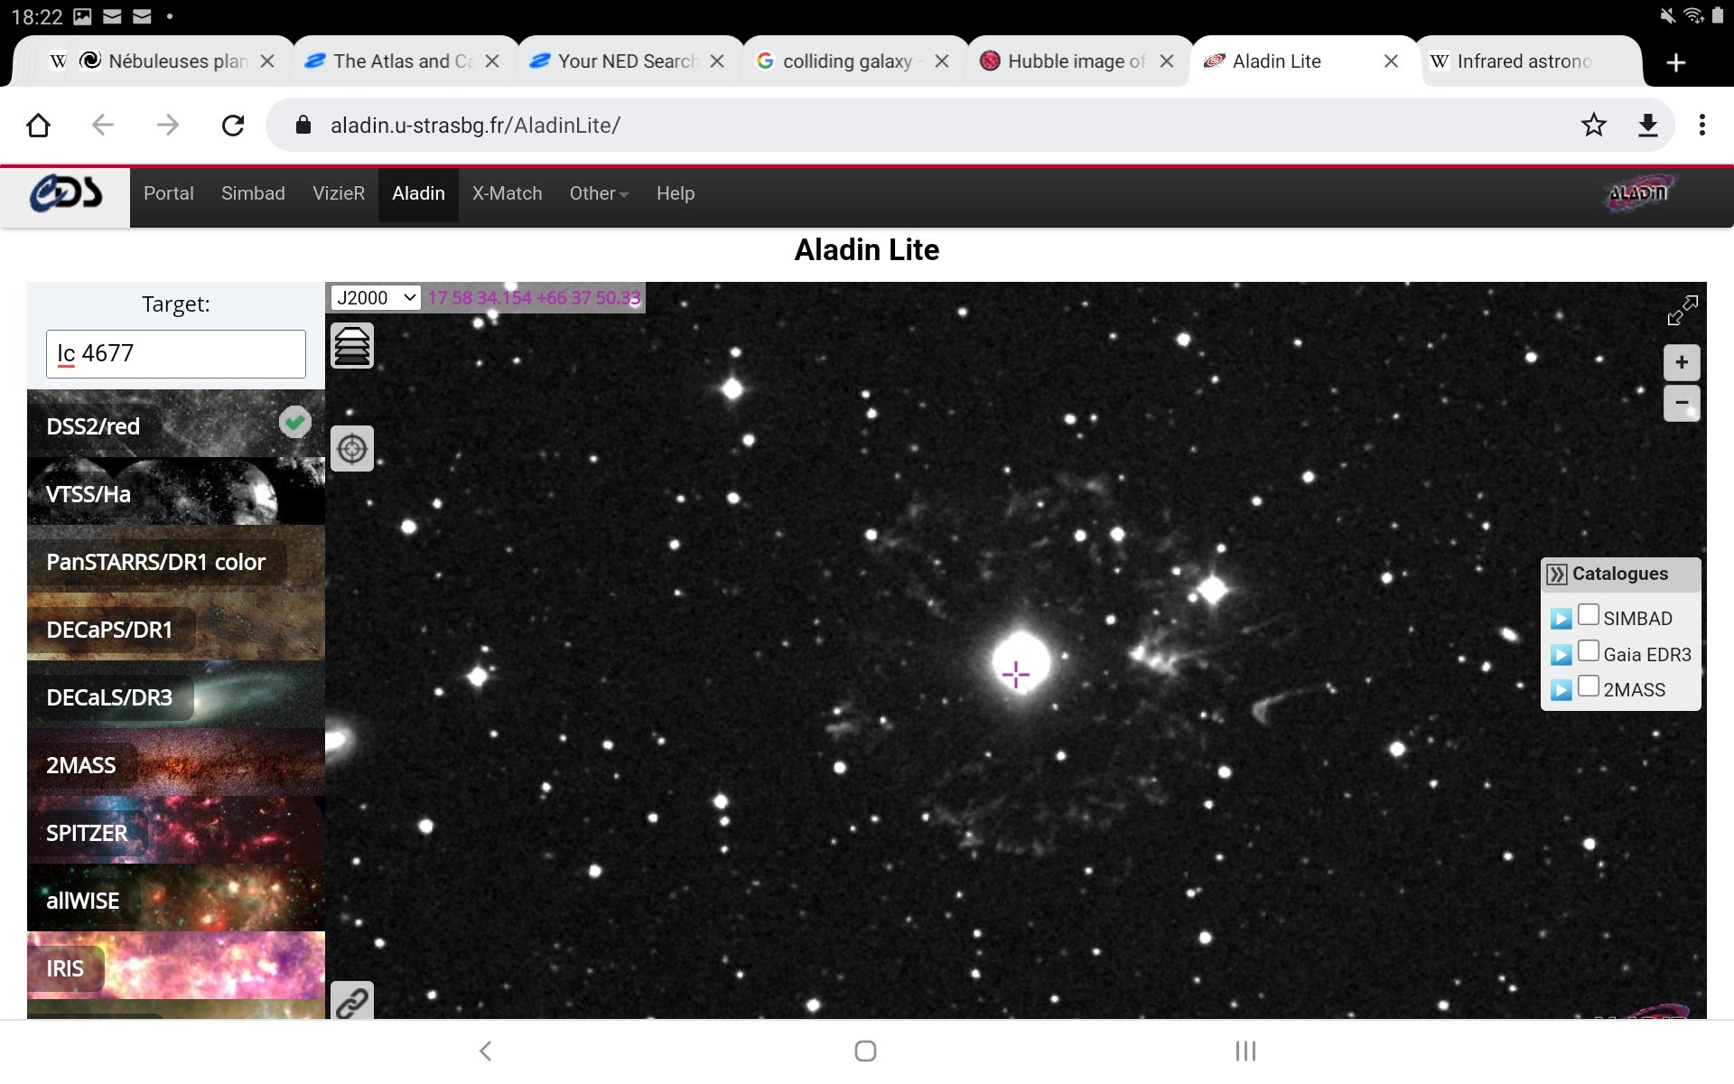
Task: Switch to The Atlas and Ca tab
Action: pos(404,61)
